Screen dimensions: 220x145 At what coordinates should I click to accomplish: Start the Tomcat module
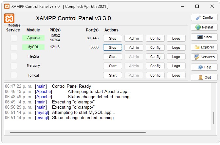pos(113,75)
